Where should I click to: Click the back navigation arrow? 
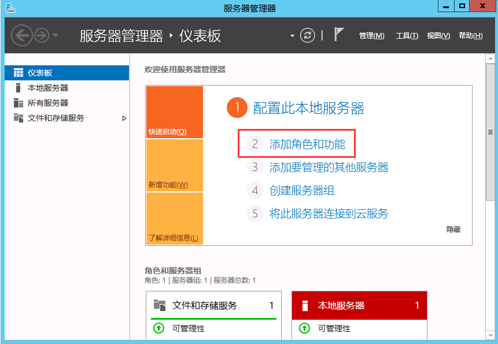[21, 35]
